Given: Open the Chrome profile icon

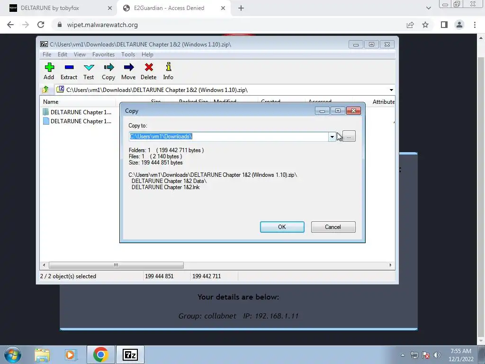Looking at the screenshot, I should pos(459,25).
